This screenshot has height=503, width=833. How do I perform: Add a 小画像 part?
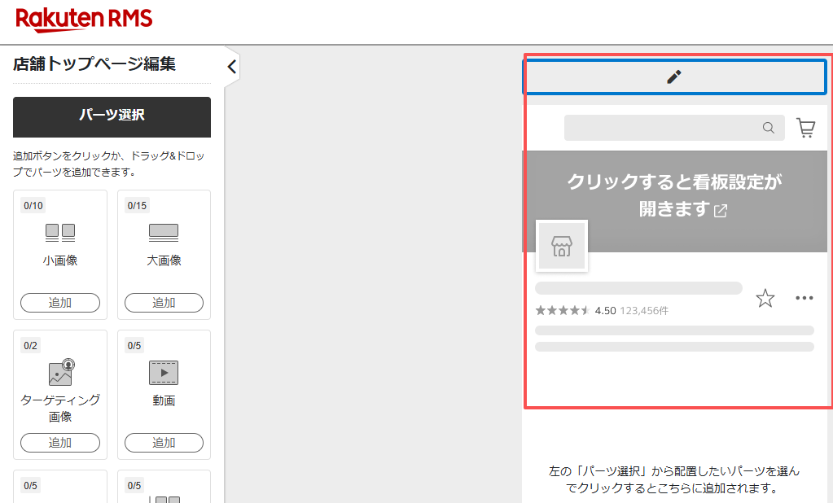pos(60,303)
